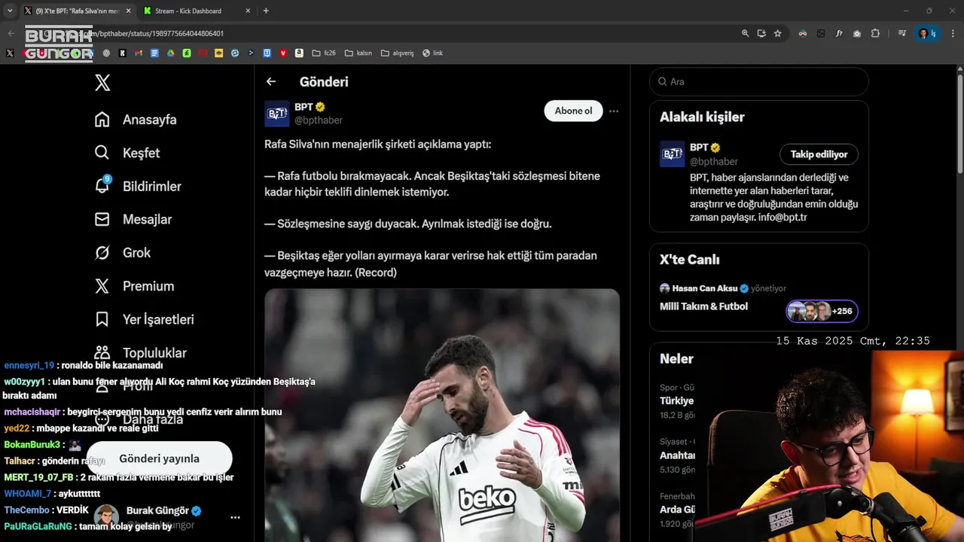
Task: Go back using the Gönderi arrow
Action: pos(271,81)
